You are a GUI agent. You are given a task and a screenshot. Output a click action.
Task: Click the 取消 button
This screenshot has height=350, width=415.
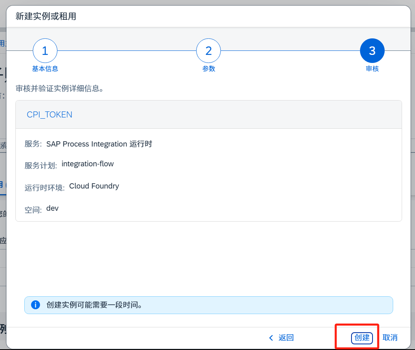390,338
